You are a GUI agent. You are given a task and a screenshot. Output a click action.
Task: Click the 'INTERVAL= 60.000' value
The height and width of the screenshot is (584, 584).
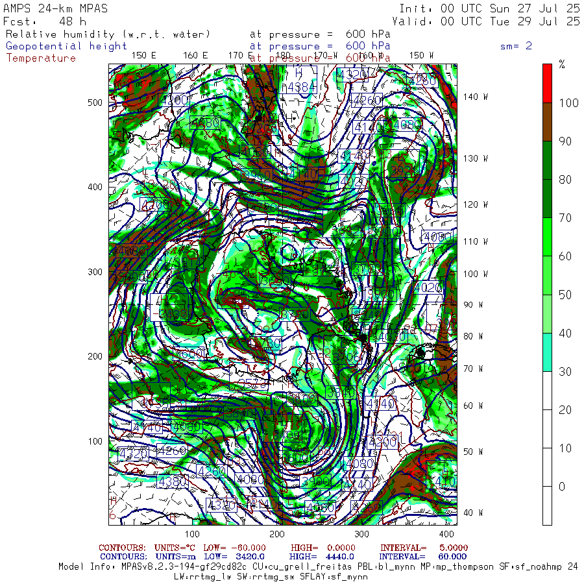(x=423, y=557)
